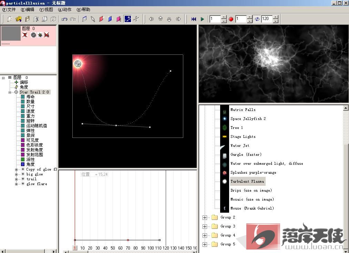Expand the Group 2 folder

coord(205,217)
